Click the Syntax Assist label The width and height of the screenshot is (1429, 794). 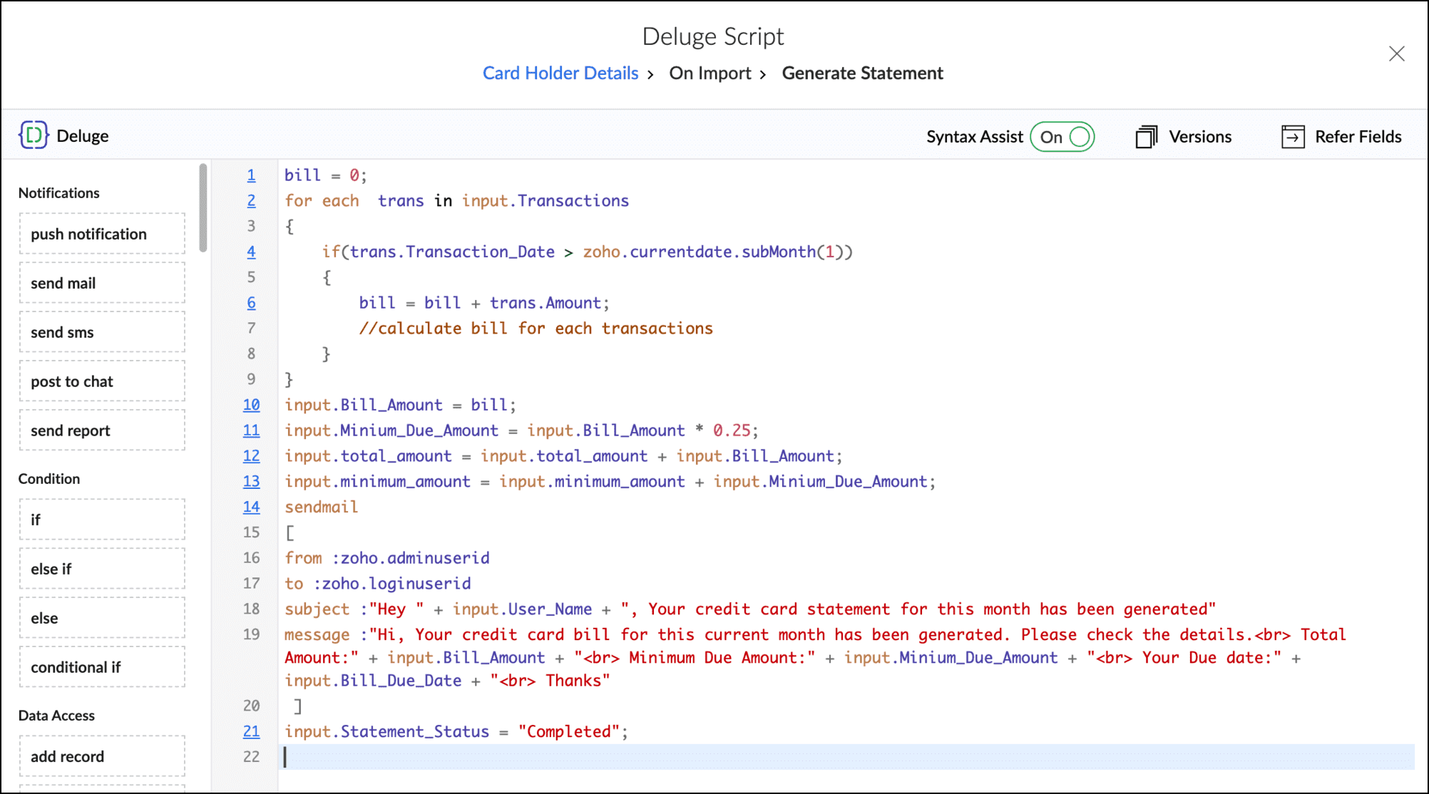tap(974, 136)
